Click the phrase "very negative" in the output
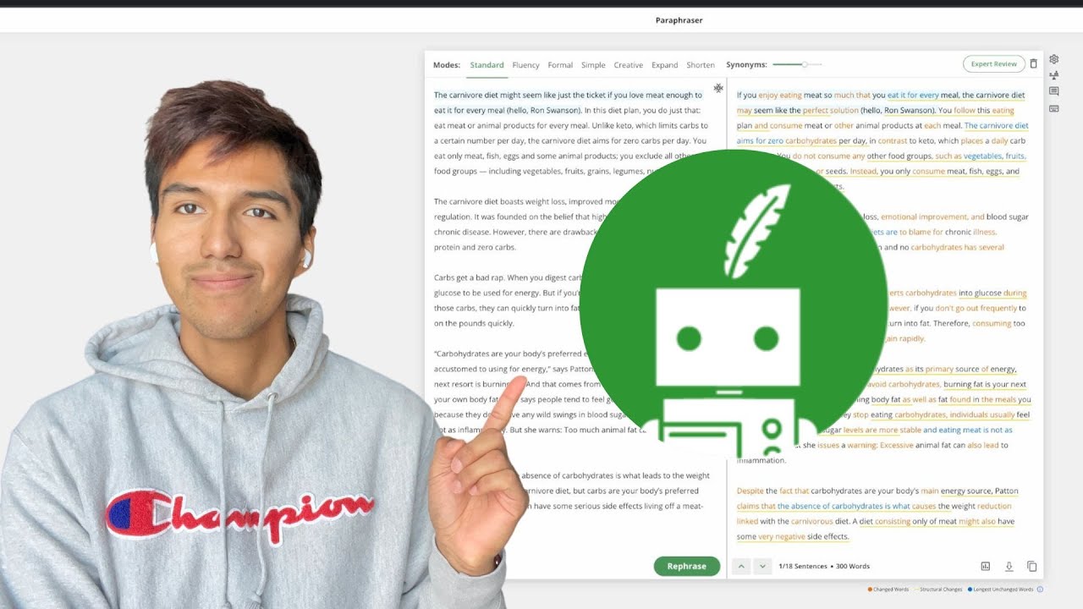This screenshot has height=609, width=1083. [782, 537]
